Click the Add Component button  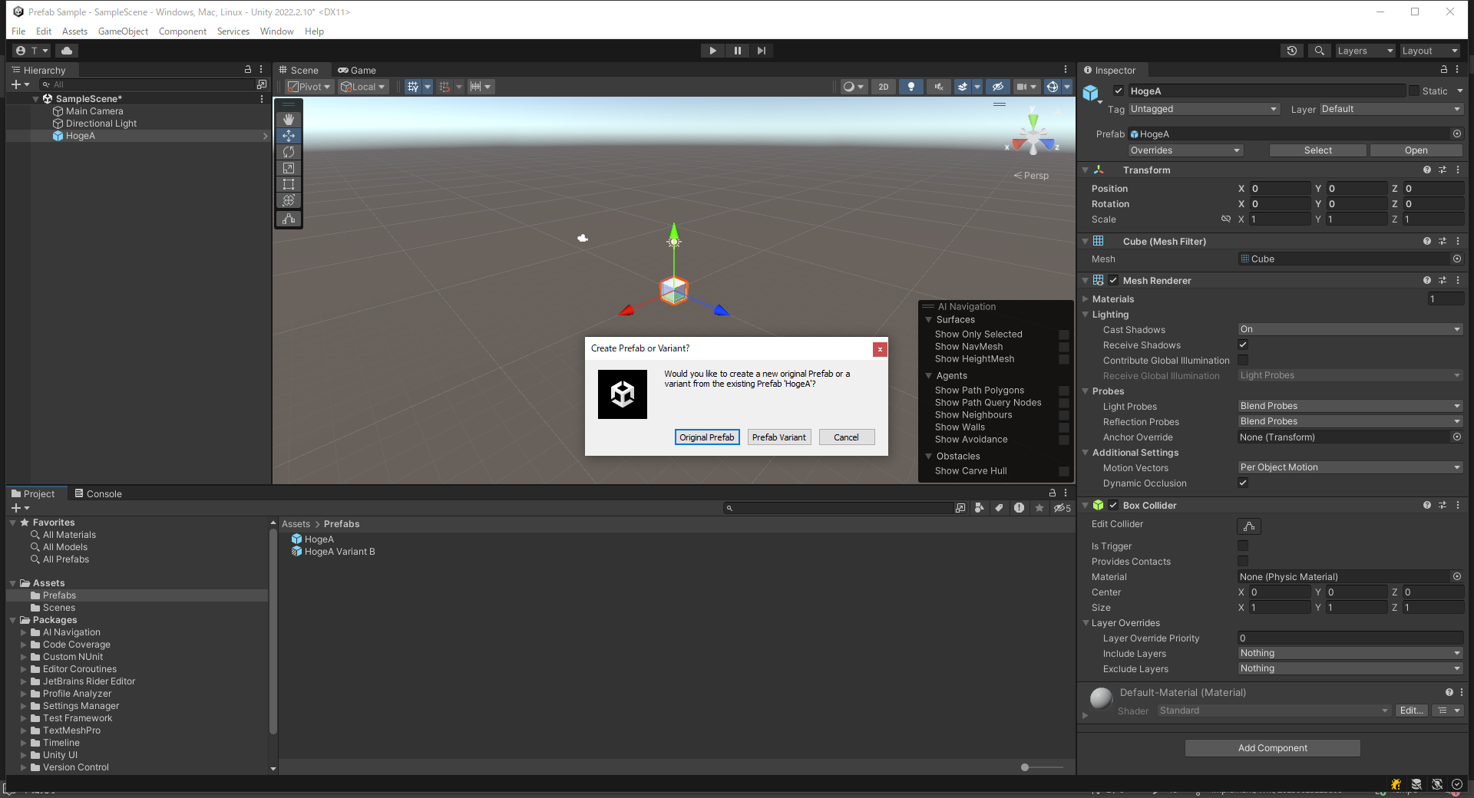[x=1272, y=747]
